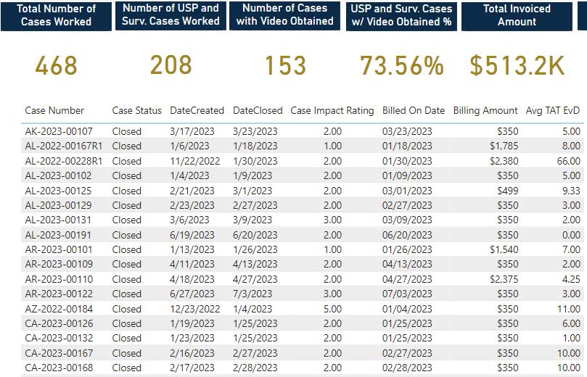Sort by the Case Status column header
587x377 pixels.
(136, 111)
